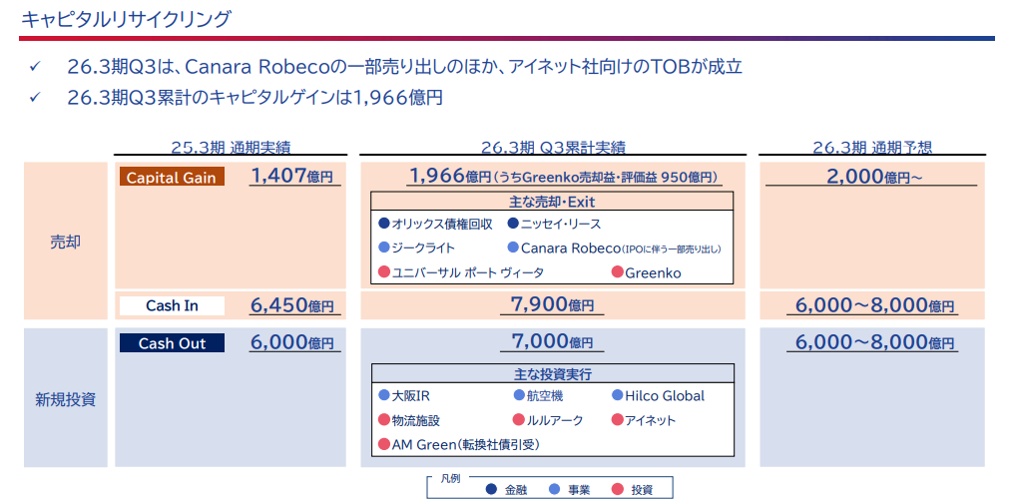The height and width of the screenshot is (500, 1013).
Task: Click the 物流施設 investment entry
Action: pos(416,420)
